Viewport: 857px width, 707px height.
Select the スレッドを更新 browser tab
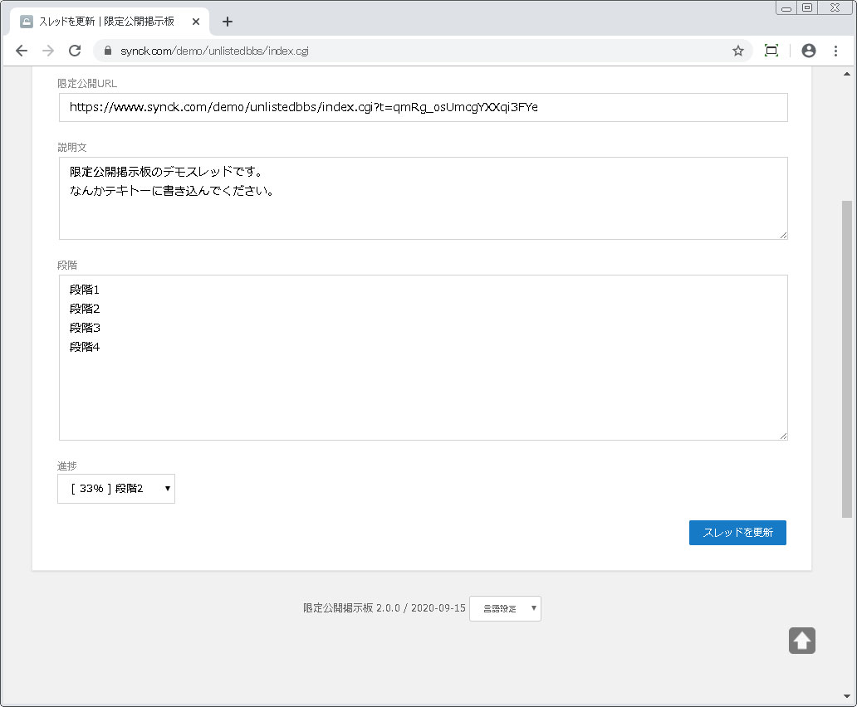point(110,22)
